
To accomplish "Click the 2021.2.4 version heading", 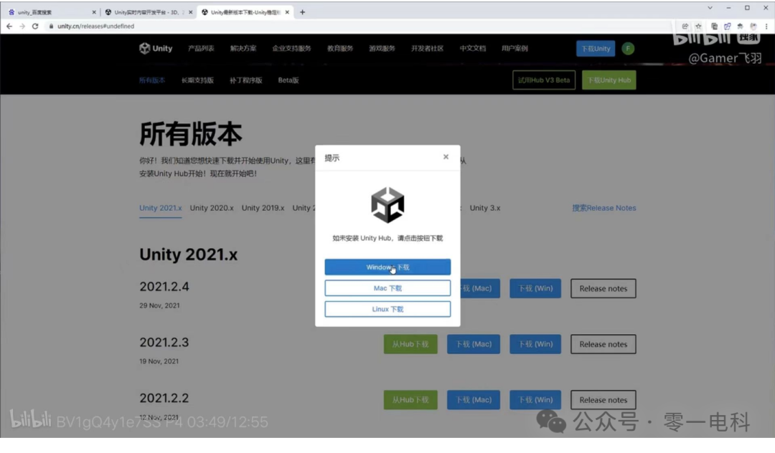I will pos(164,286).
